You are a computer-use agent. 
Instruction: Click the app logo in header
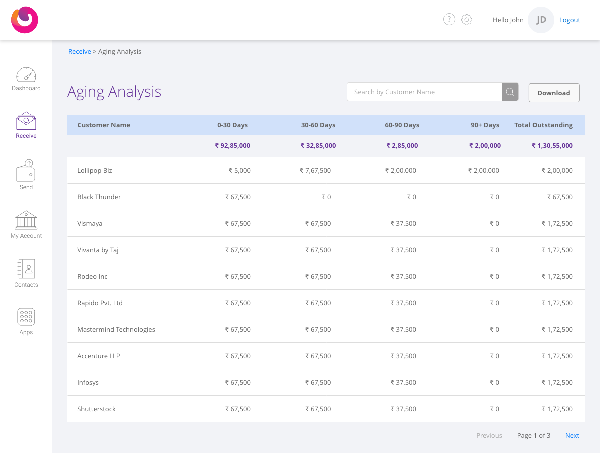pos(25,20)
